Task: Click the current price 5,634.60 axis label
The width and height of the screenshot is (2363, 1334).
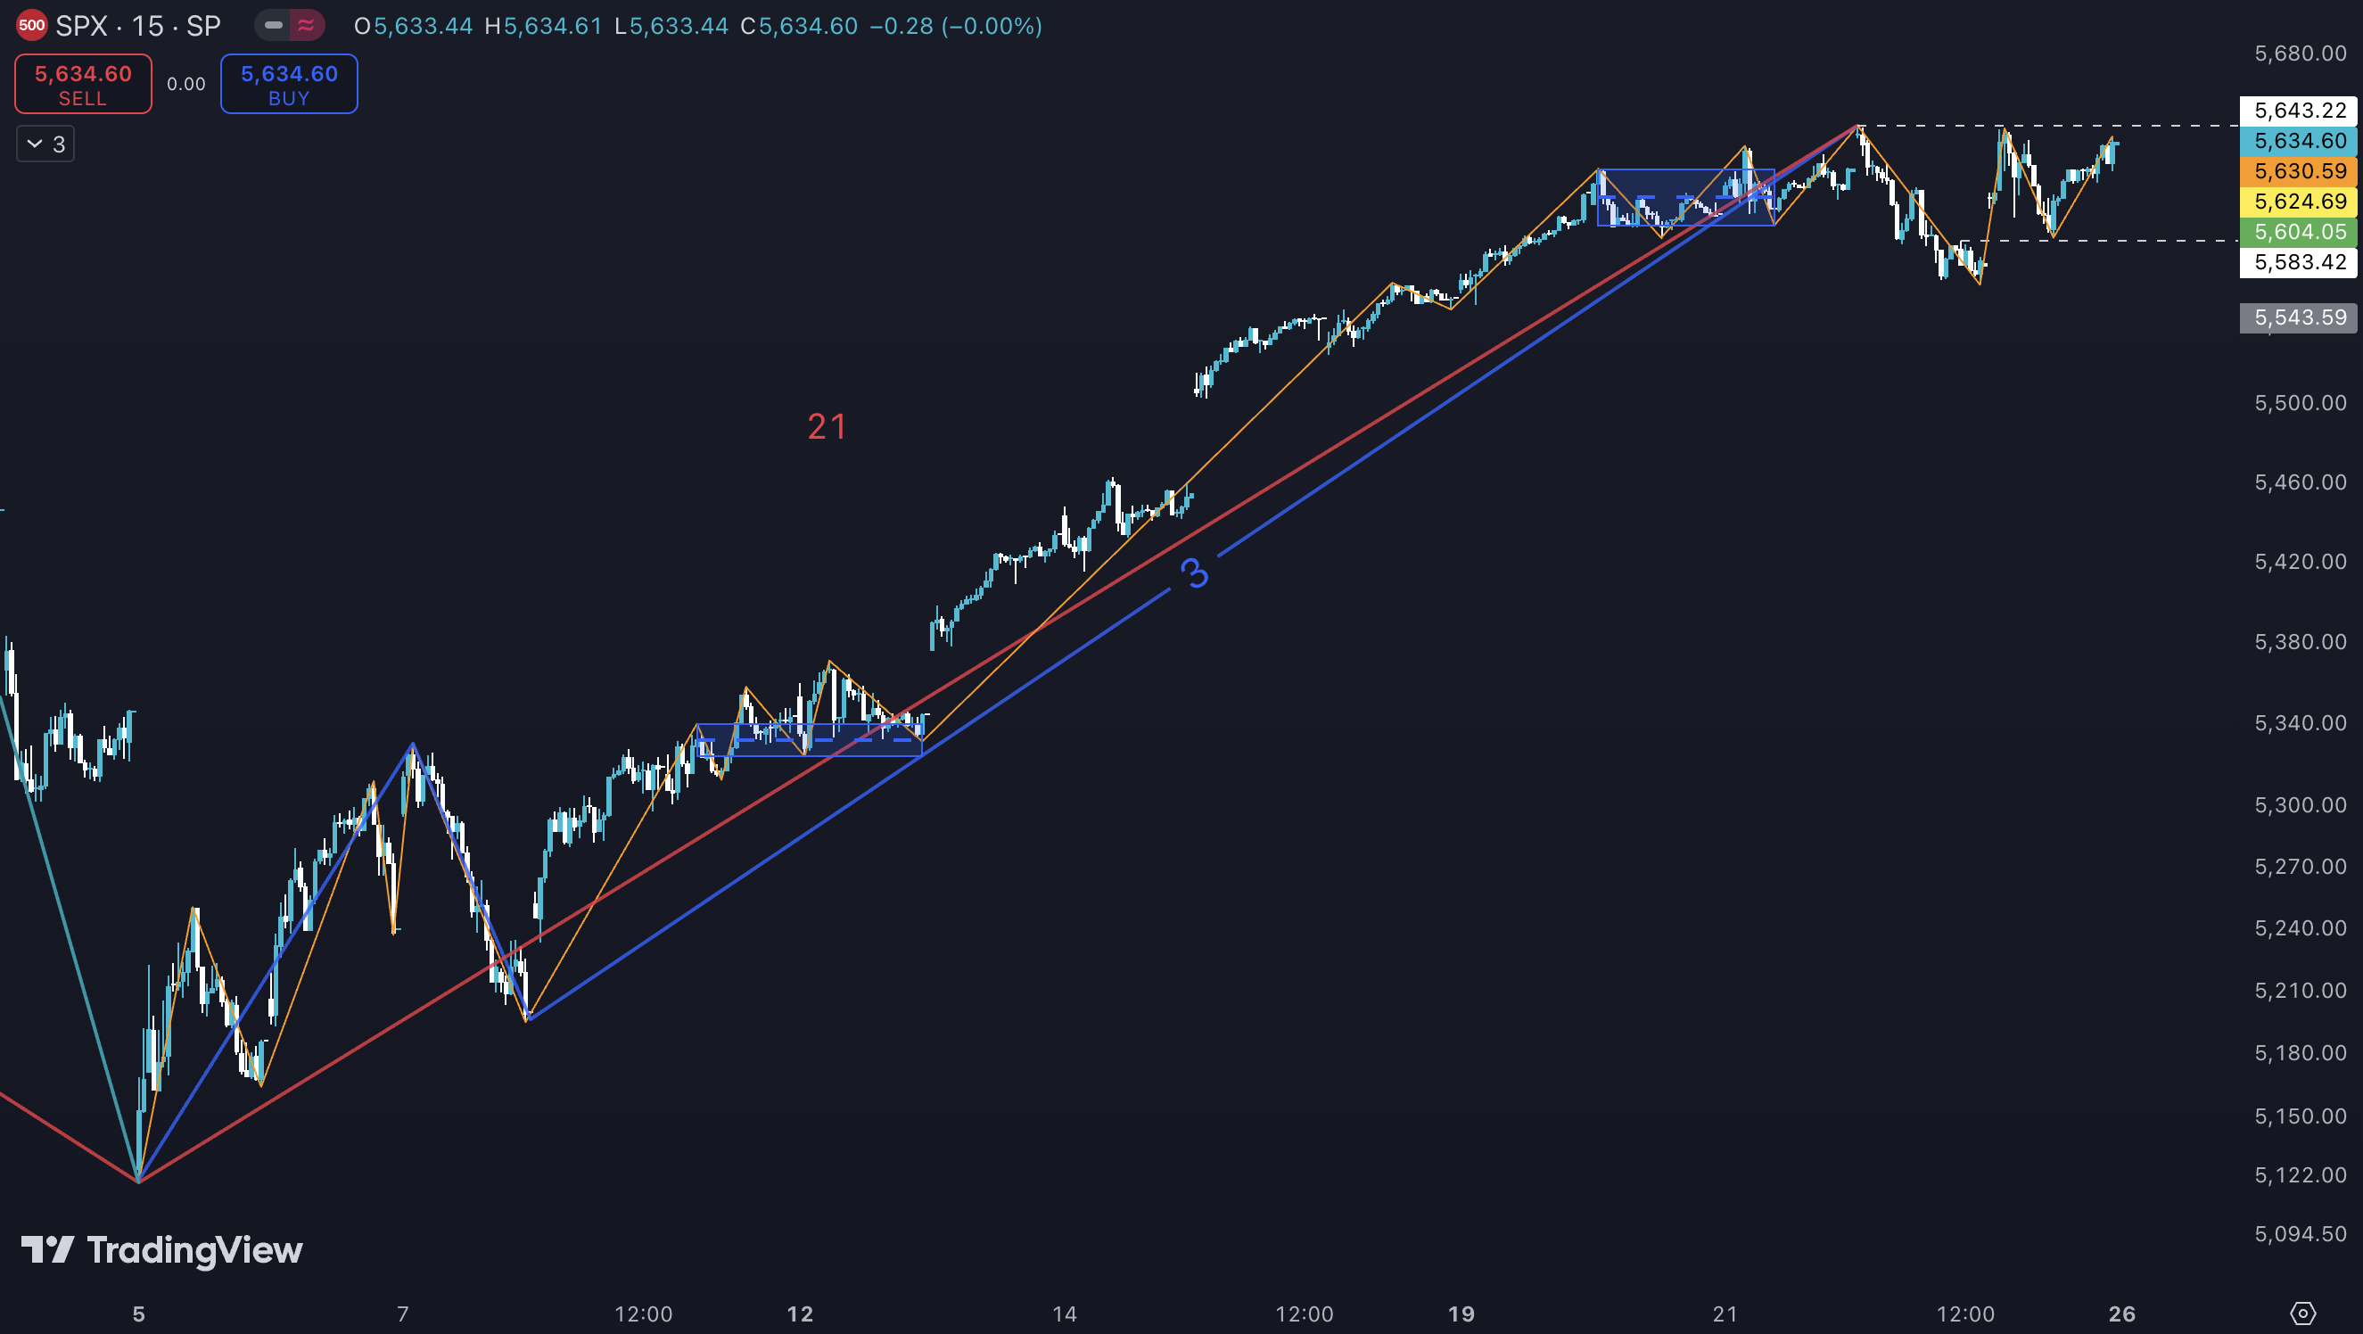Action: [2299, 140]
